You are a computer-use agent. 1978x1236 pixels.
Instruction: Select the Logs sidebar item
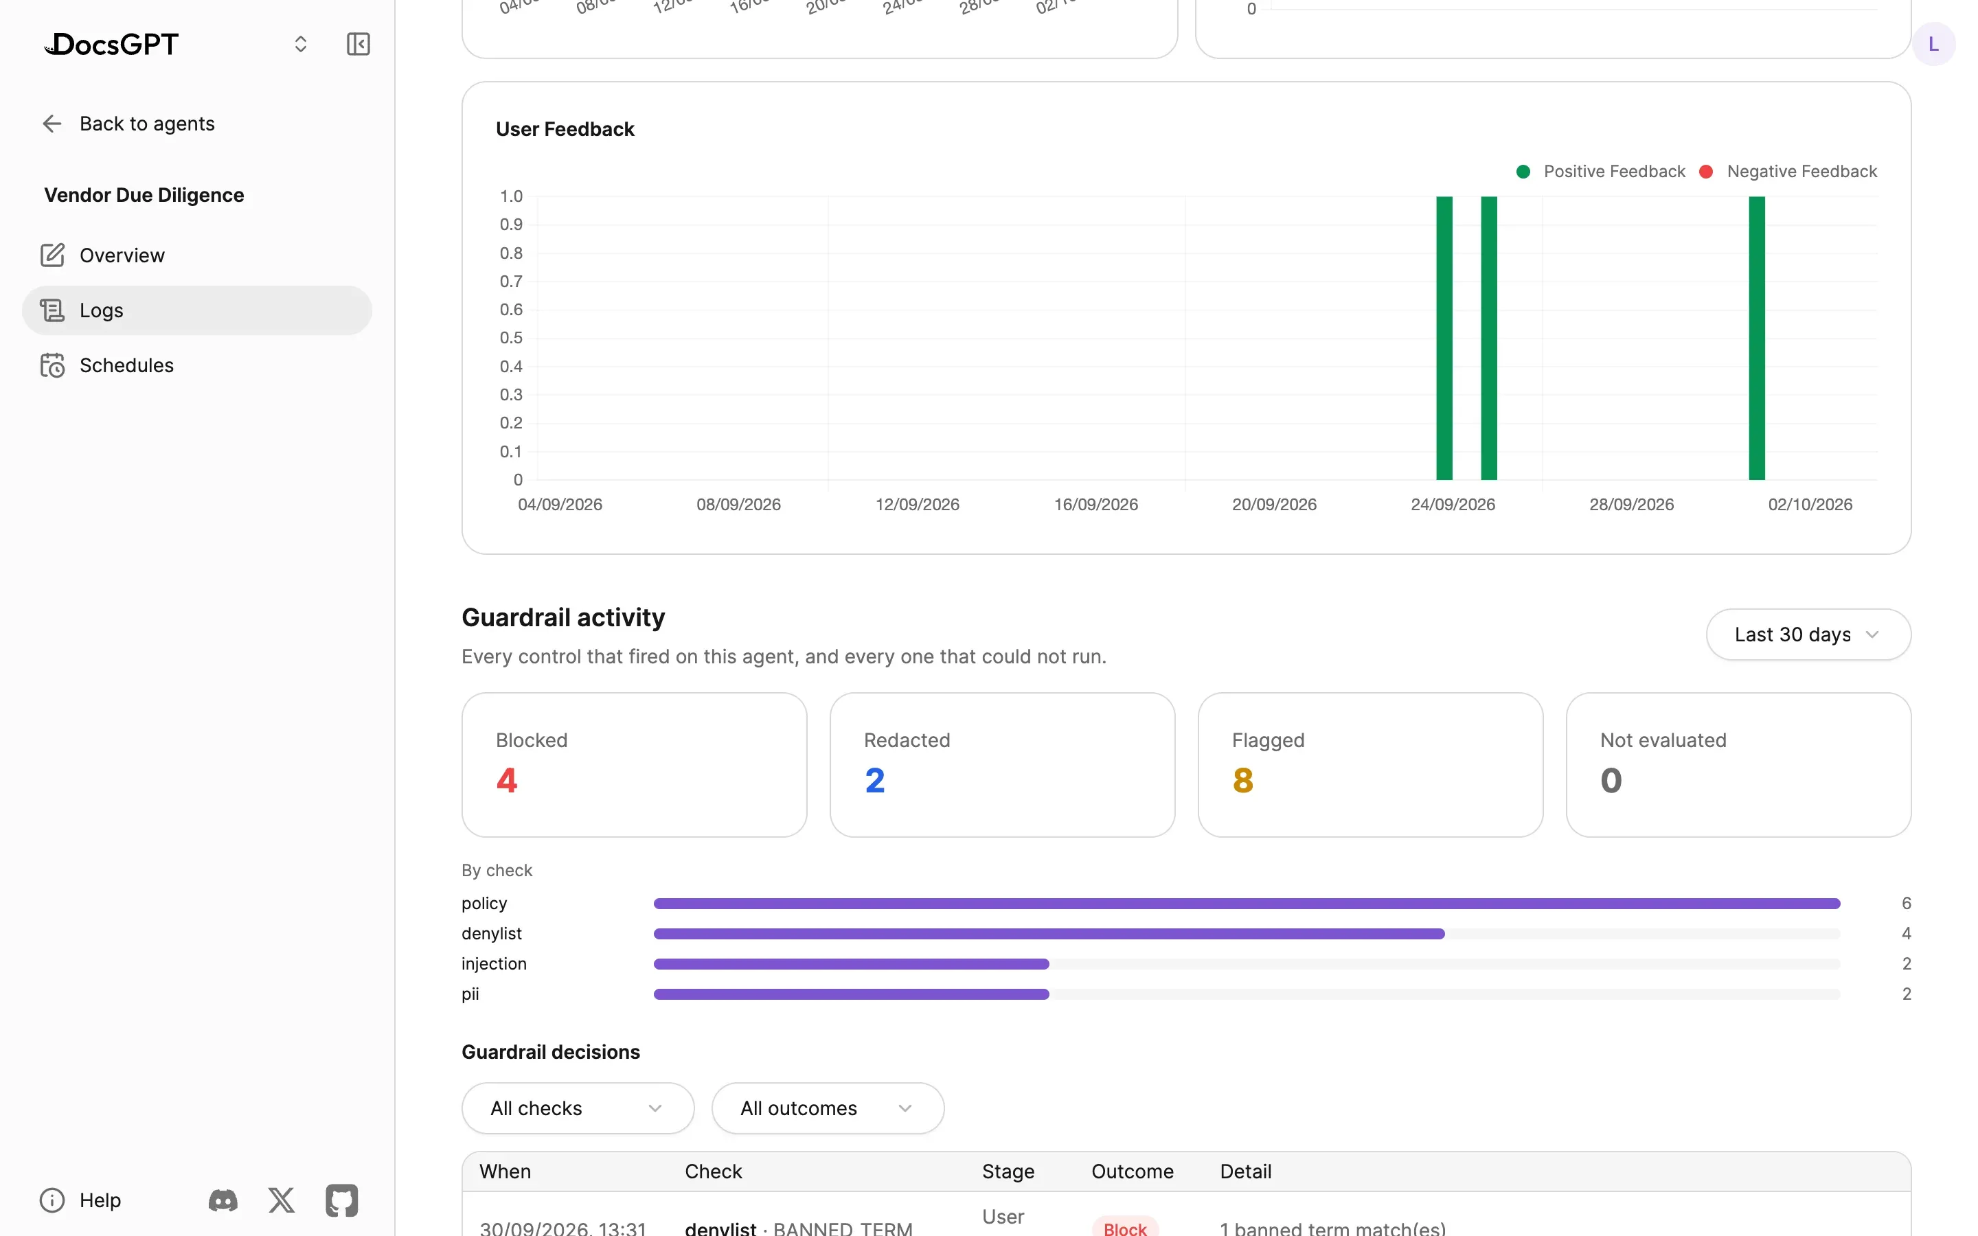point(197,310)
